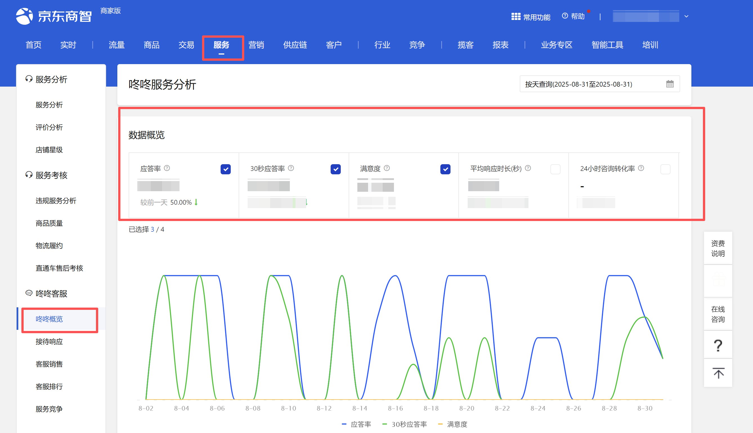This screenshot has width=753, height=433.
Task: Open 客服排行 in the sidebar
Action: (49, 387)
